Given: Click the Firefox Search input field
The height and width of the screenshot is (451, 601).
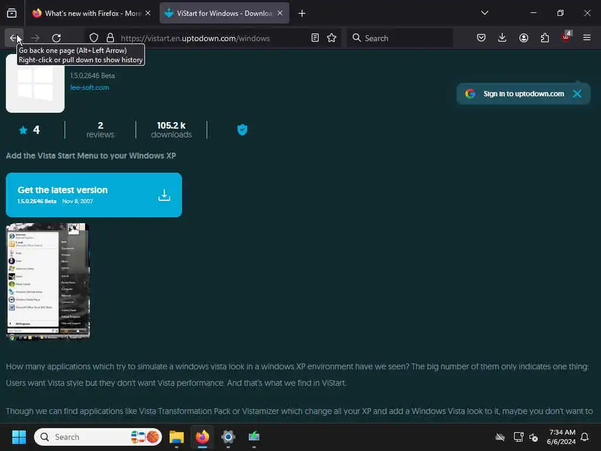Looking at the screenshot, I should (400, 38).
